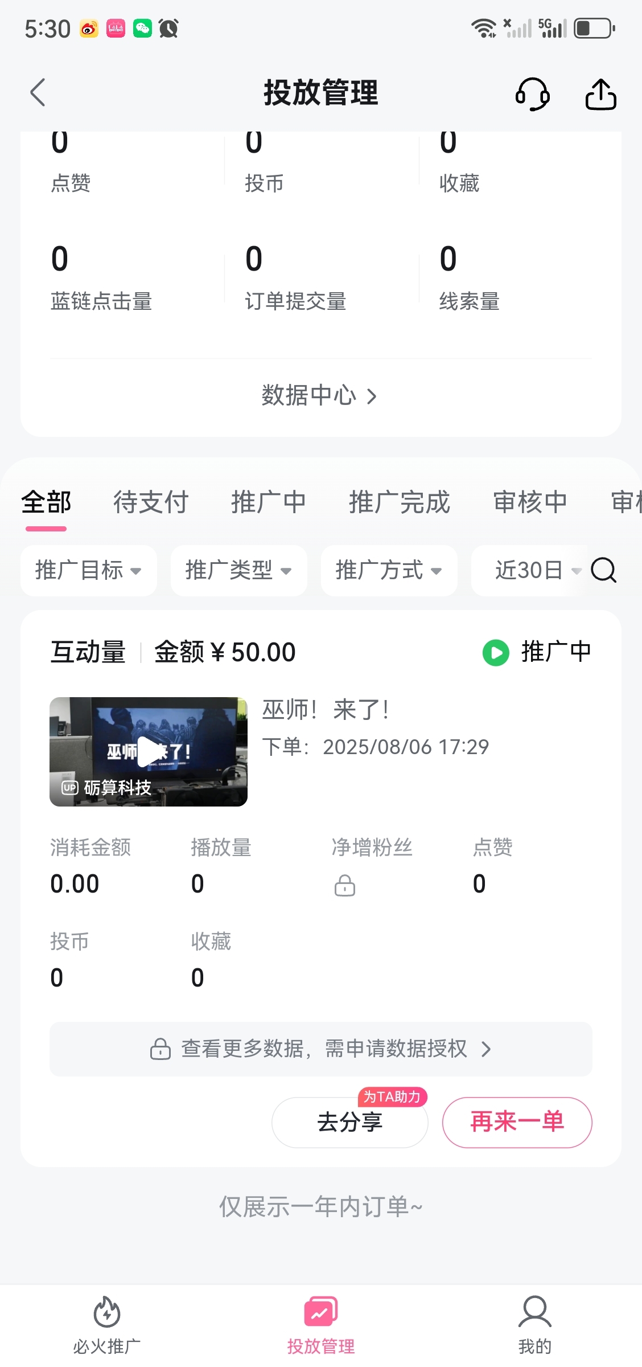
Task: Select the 全部 tab
Action: [46, 502]
